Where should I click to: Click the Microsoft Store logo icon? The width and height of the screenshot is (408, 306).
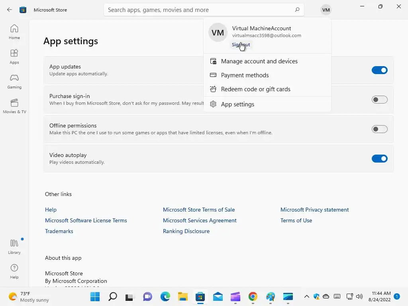(x=23, y=10)
